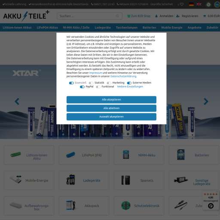The image size is (220, 220).
Task: Disable the Externe Medien cookie switch
Action: tap(129, 83)
